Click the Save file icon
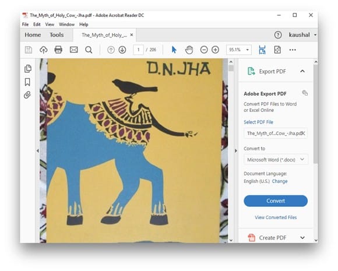 coord(29,50)
